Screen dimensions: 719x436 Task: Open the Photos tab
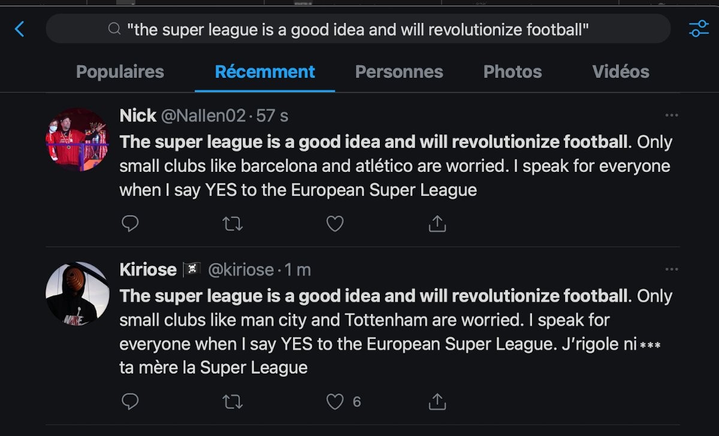pyautogui.click(x=512, y=72)
